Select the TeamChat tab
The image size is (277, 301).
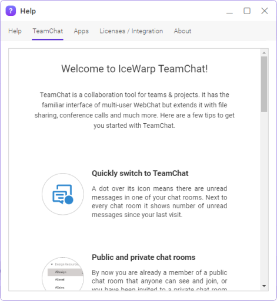pyautogui.click(x=48, y=31)
